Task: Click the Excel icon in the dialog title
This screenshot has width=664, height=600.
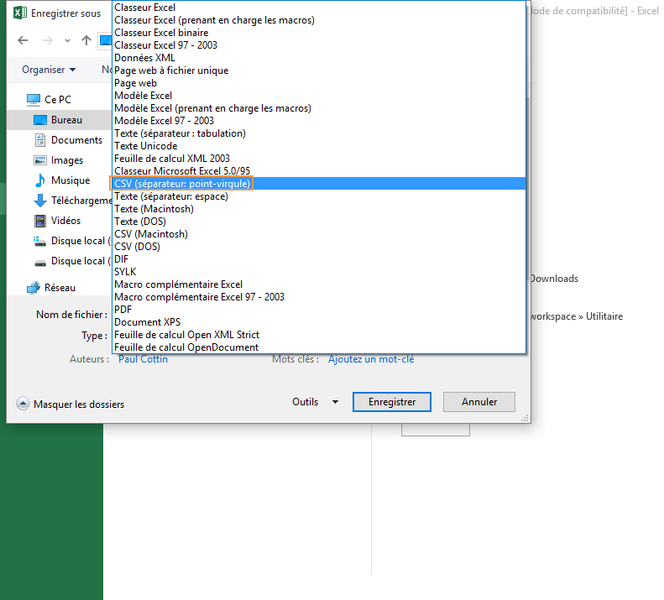Action: 19,13
